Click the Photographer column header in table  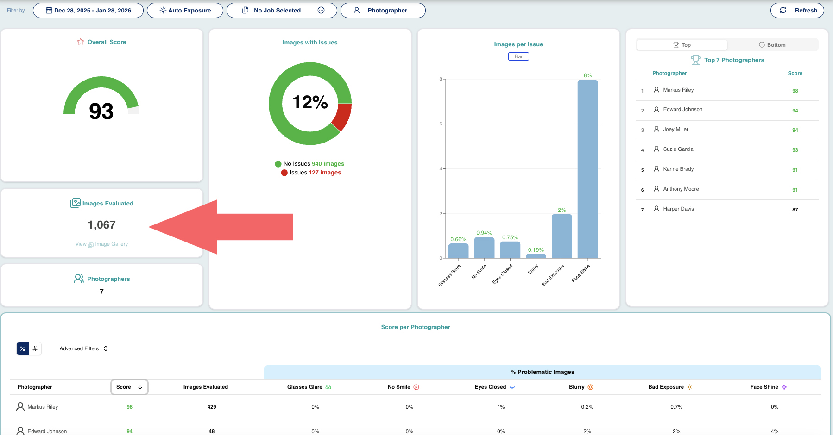pyautogui.click(x=35, y=387)
